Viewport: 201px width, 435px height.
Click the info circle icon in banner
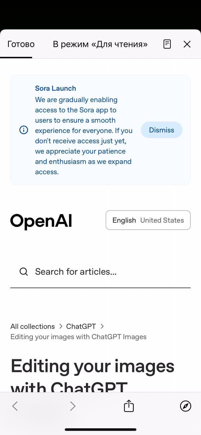24,130
